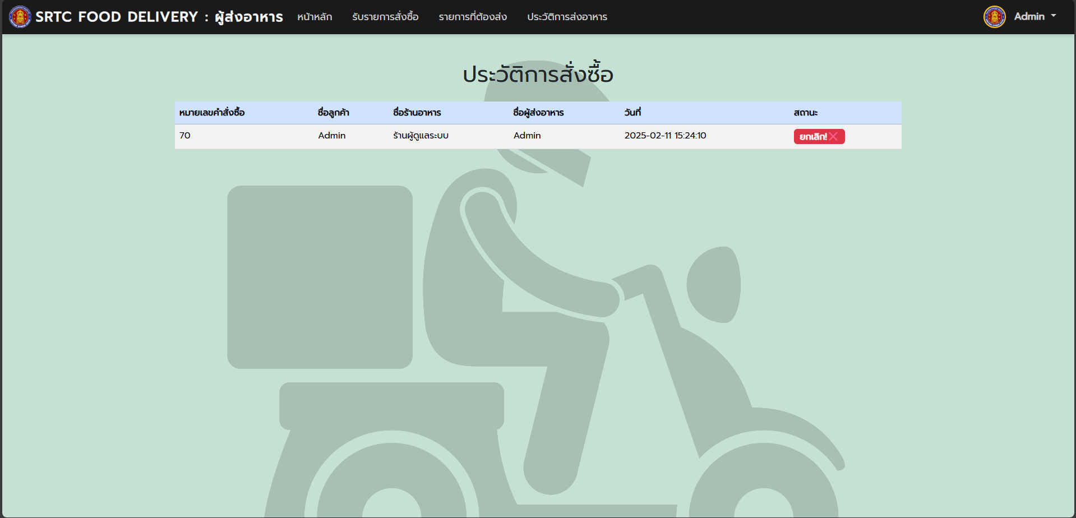Viewport: 1076px width, 518px height.
Task: Click the caret arrow beside Admin
Action: point(1054,16)
